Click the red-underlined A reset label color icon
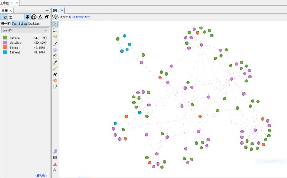This screenshot has height=178, width=287. [55, 164]
